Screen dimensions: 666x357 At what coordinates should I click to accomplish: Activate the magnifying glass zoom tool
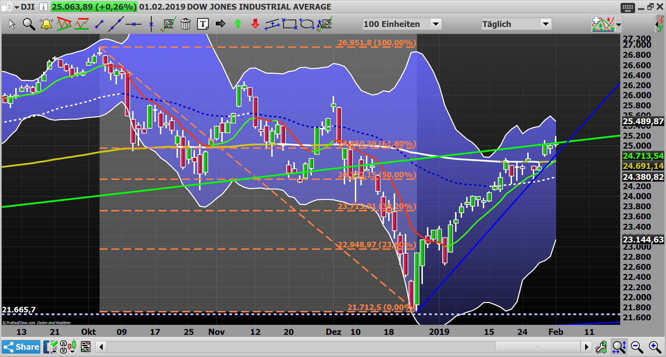pyautogui.click(x=29, y=24)
